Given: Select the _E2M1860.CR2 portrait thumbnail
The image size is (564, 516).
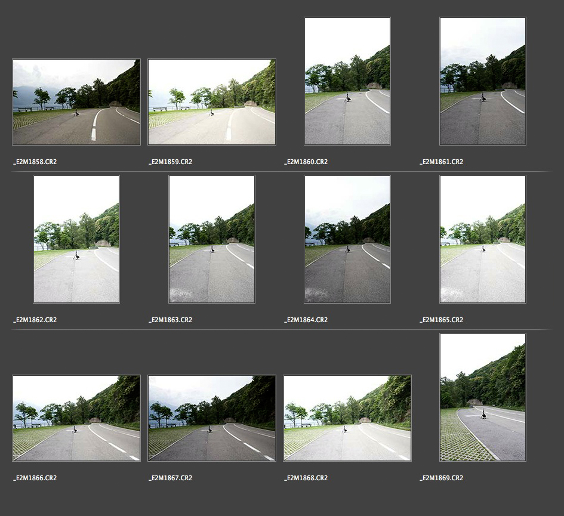Looking at the screenshot, I should click(347, 81).
